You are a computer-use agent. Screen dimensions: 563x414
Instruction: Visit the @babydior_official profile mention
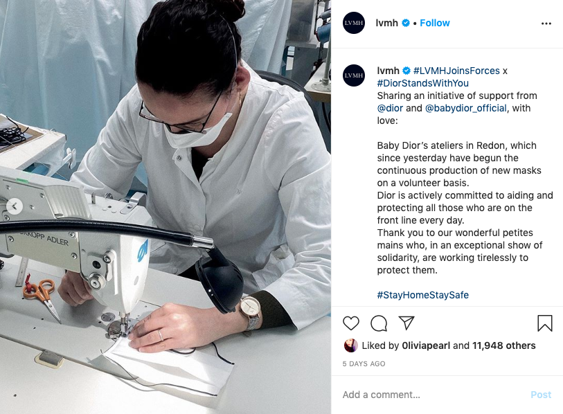pyautogui.click(x=465, y=108)
